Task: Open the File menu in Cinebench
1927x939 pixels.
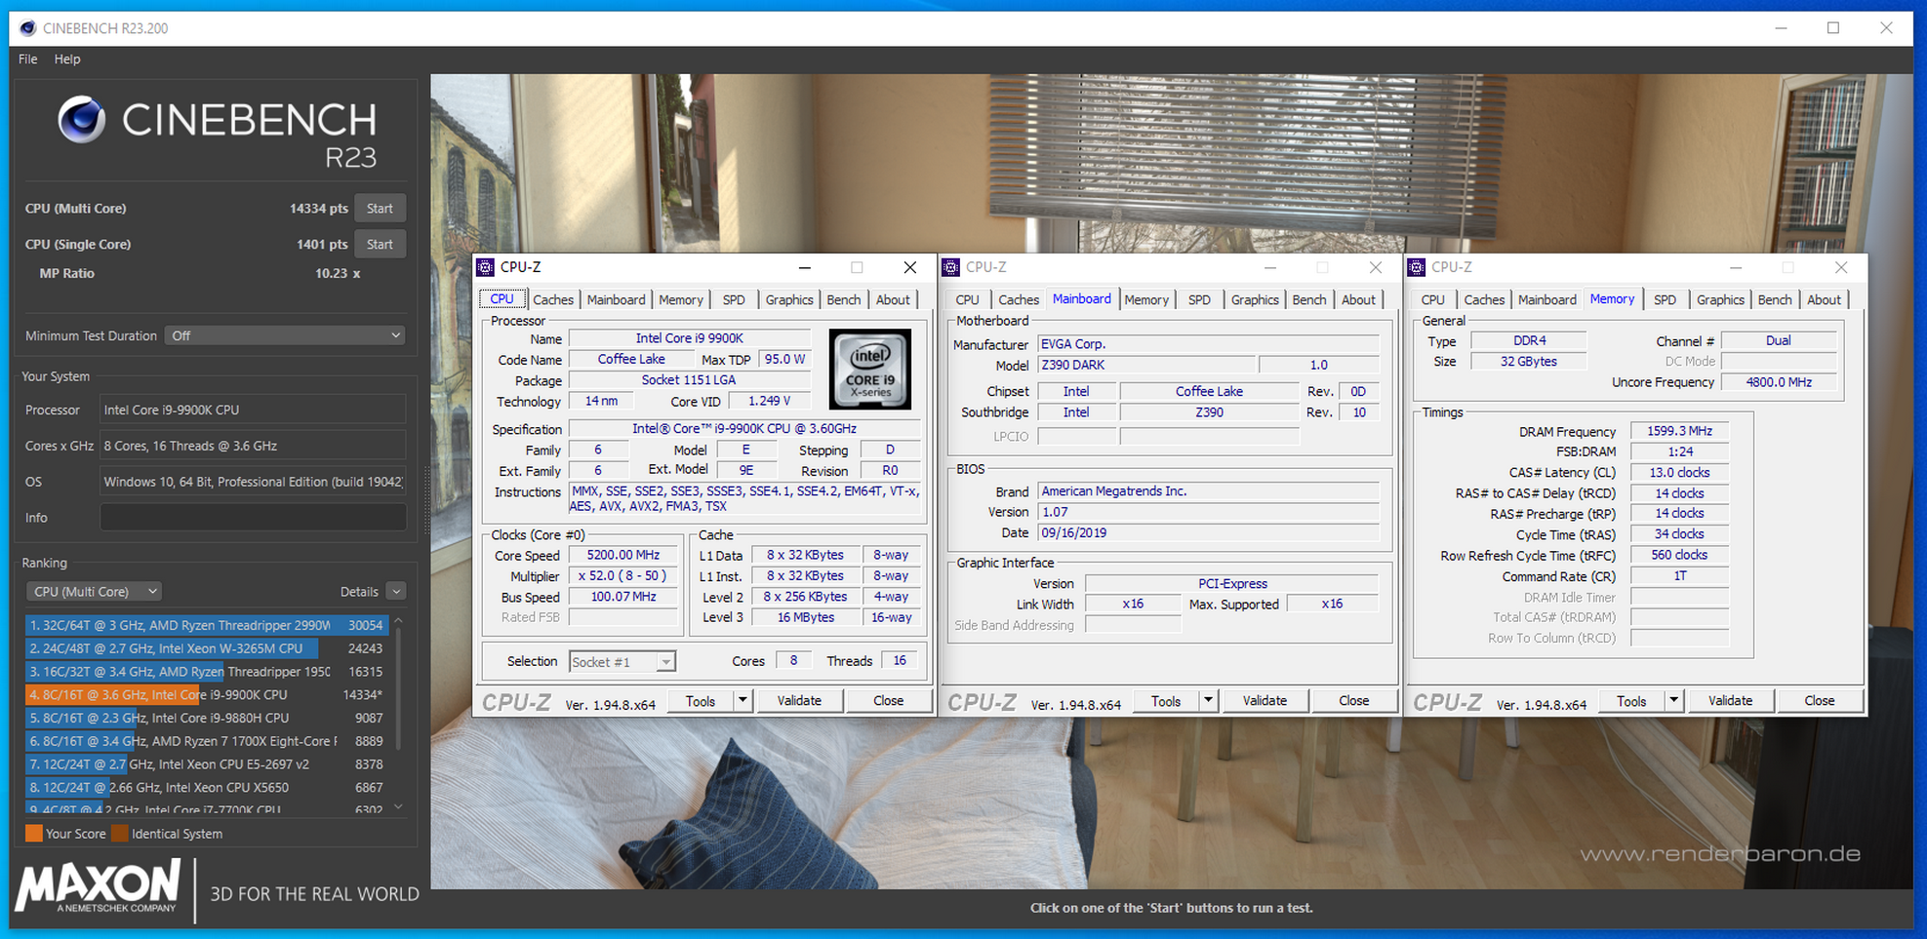Action: (x=27, y=59)
